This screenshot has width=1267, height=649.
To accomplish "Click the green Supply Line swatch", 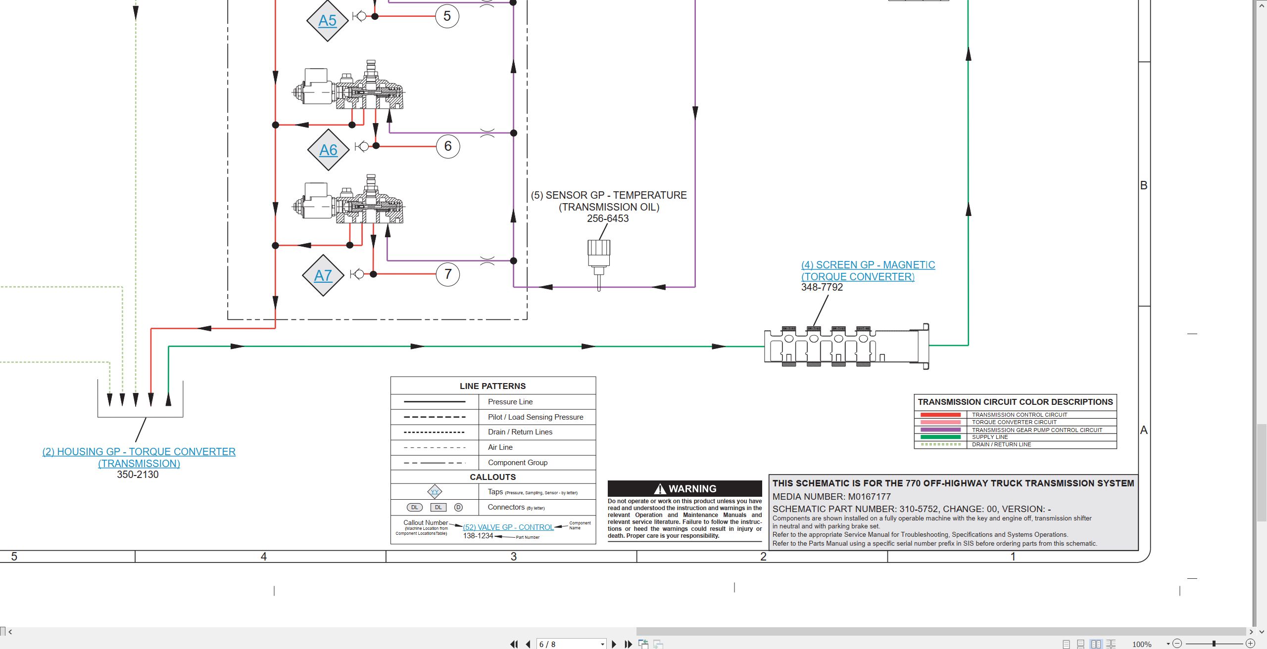I will click(940, 437).
